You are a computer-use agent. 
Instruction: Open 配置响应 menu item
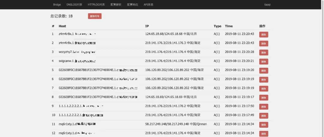click(133, 4)
